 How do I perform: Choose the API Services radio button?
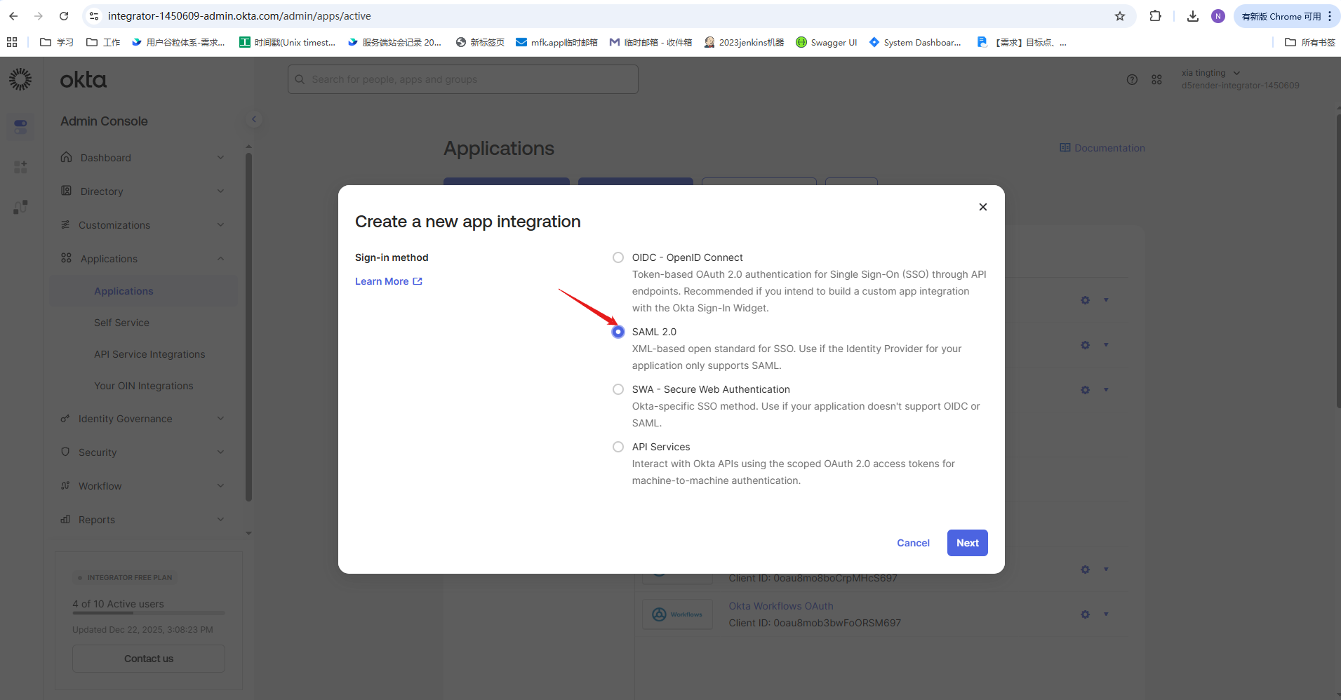[x=618, y=447]
